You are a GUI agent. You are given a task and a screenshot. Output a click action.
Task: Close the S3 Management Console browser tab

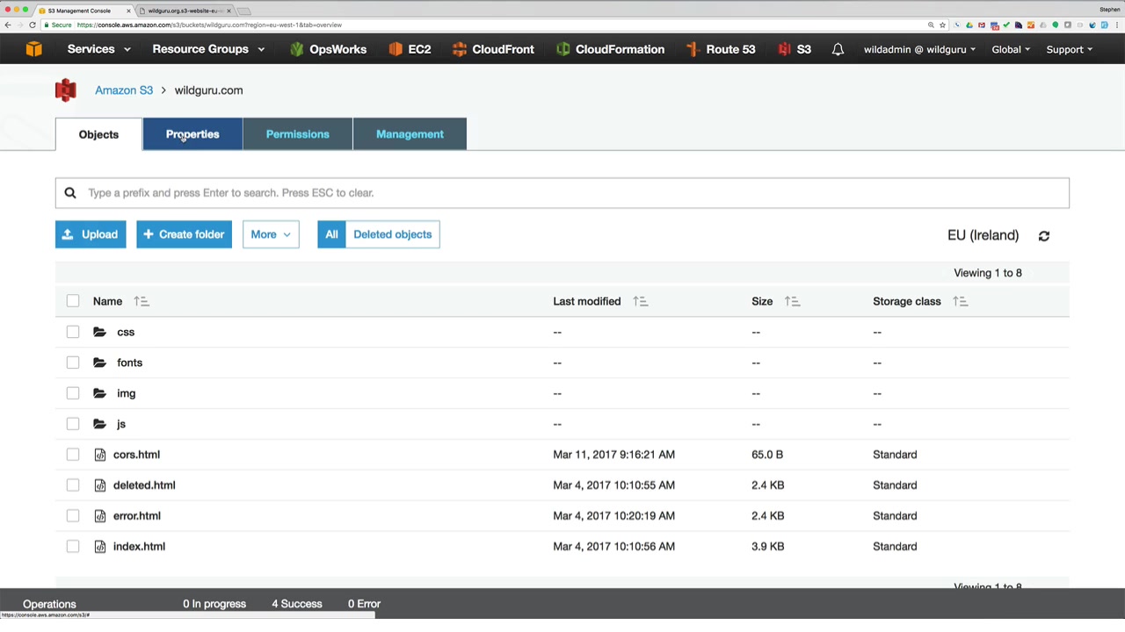[x=129, y=11]
